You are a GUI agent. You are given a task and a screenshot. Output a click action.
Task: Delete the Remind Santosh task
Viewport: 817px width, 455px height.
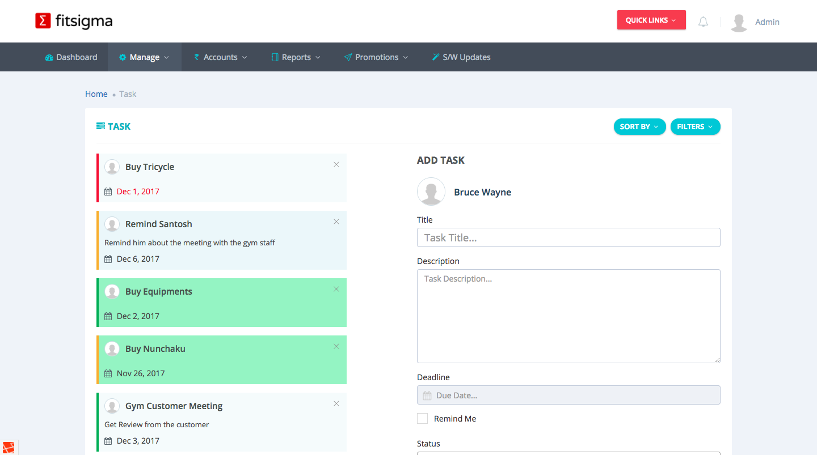coord(336,222)
